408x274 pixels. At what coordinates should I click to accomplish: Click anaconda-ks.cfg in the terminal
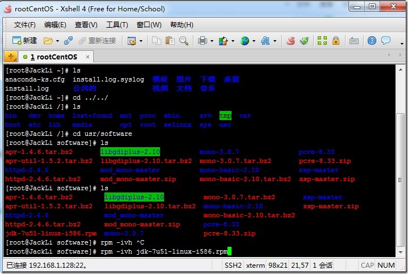35,79
